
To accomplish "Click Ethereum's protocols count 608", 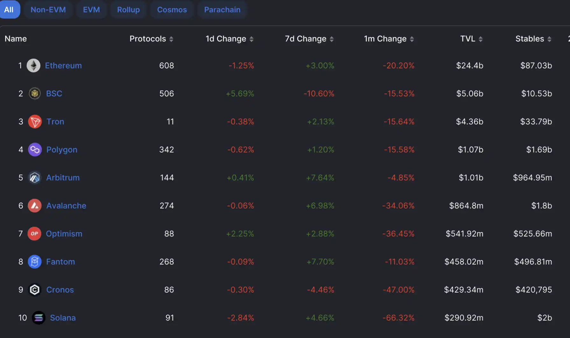I will 166,65.
